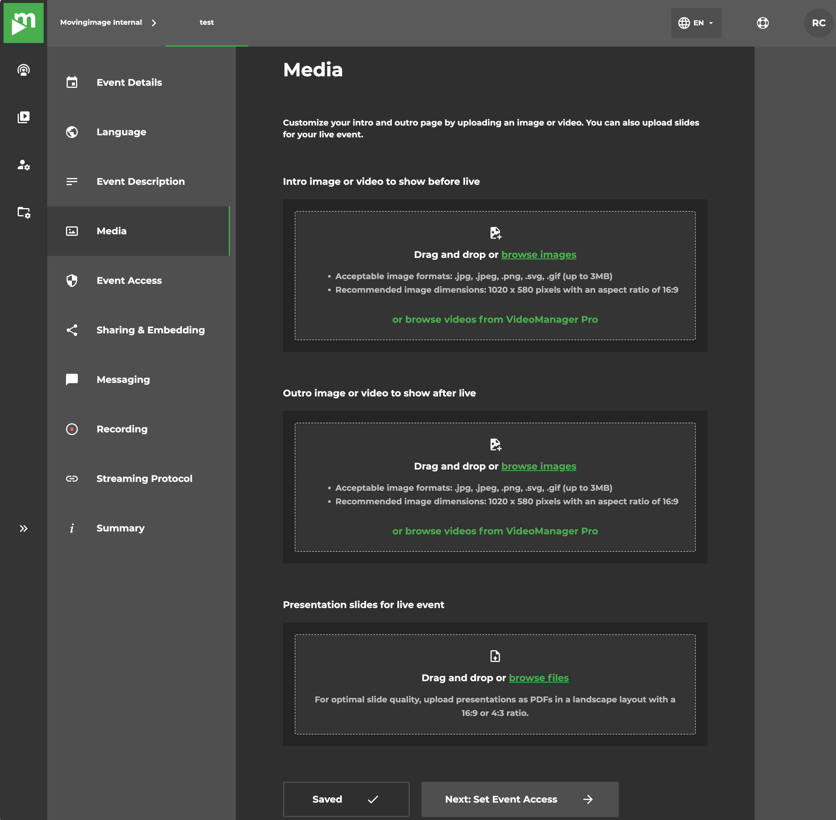The width and height of the screenshot is (836, 820).
Task: Click the Saved button
Action: click(x=346, y=799)
